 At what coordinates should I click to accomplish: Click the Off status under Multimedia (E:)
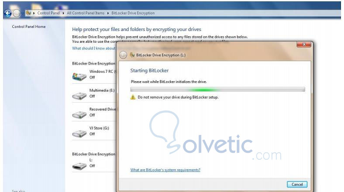(x=92, y=96)
